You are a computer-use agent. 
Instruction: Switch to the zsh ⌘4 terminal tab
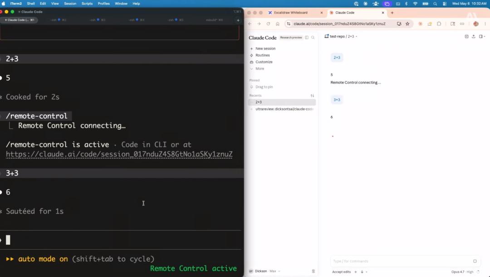tap(136, 19)
